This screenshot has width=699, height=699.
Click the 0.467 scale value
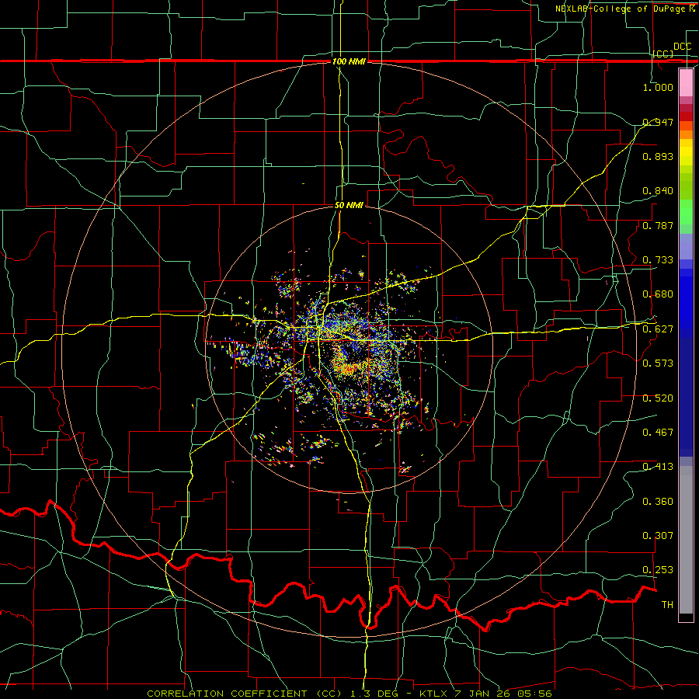[x=658, y=433]
